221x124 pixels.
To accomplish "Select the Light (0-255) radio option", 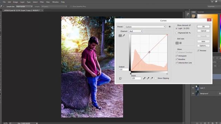I will [176, 29].
